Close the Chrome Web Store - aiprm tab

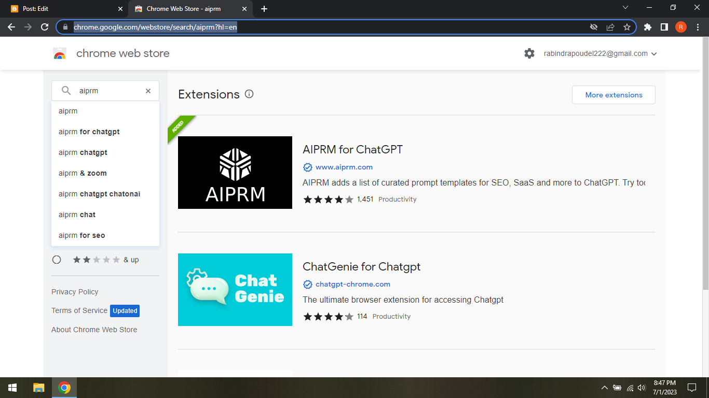244,9
